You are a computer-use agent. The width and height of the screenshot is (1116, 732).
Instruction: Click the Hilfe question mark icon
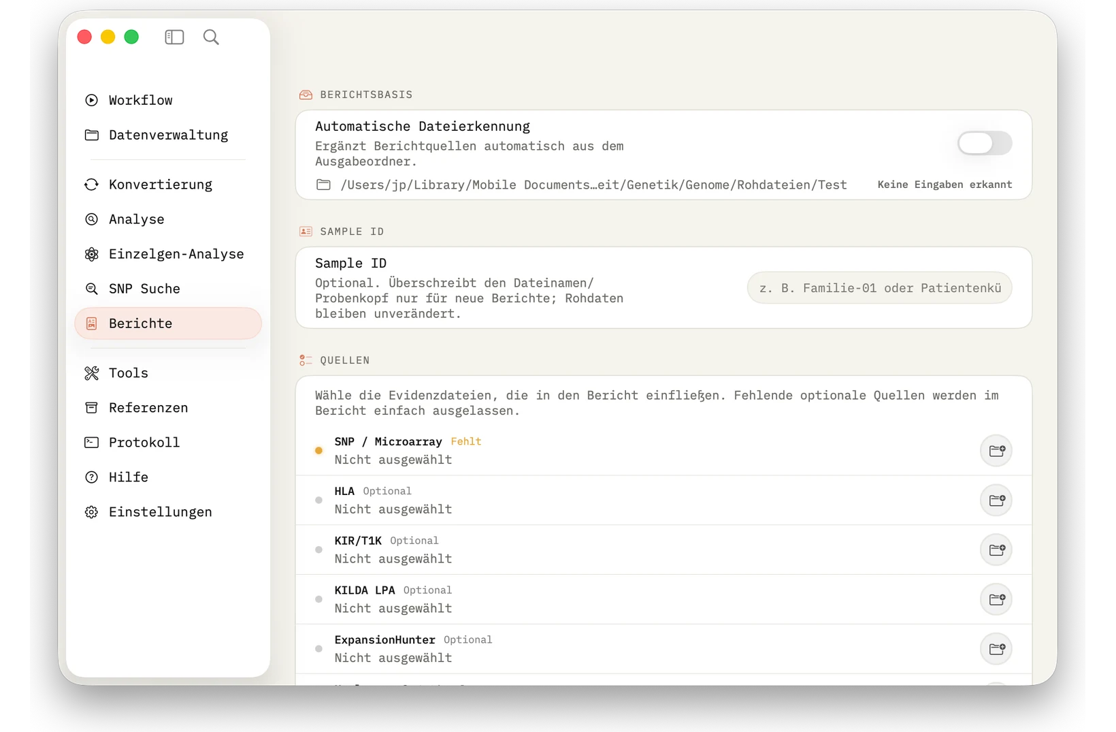click(x=91, y=477)
